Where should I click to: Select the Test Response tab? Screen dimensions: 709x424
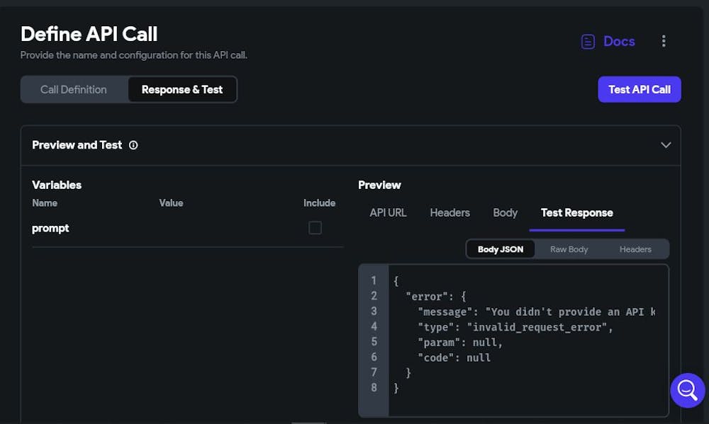576,212
